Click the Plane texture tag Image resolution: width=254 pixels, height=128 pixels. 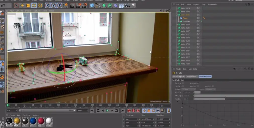click(204, 18)
